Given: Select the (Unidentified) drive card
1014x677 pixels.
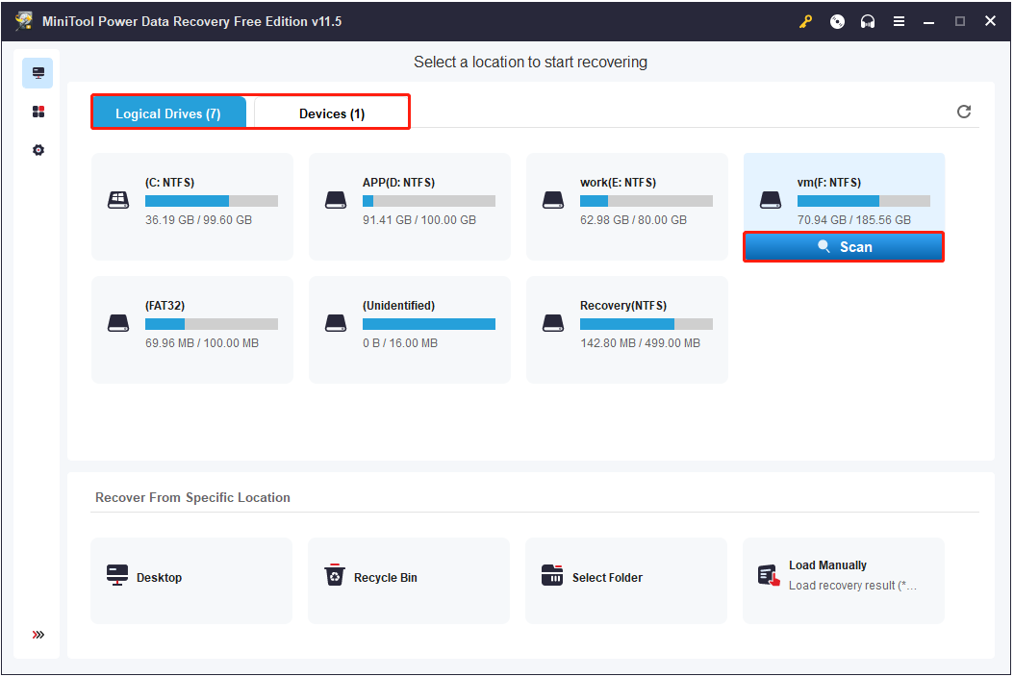Looking at the screenshot, I should (x=409, y=330).
